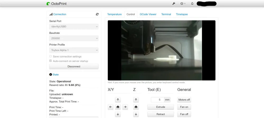This screenshot has height=118, width=264.
Task: Click the Resend ratio value
Action: pos(73,85)
